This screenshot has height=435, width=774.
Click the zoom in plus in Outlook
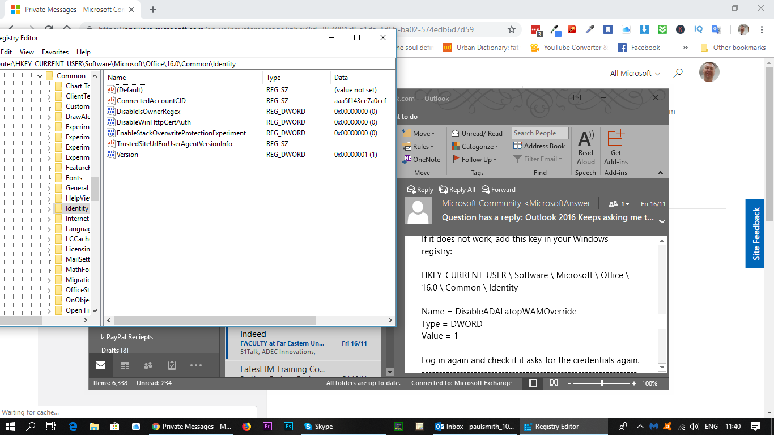point(634,383)
